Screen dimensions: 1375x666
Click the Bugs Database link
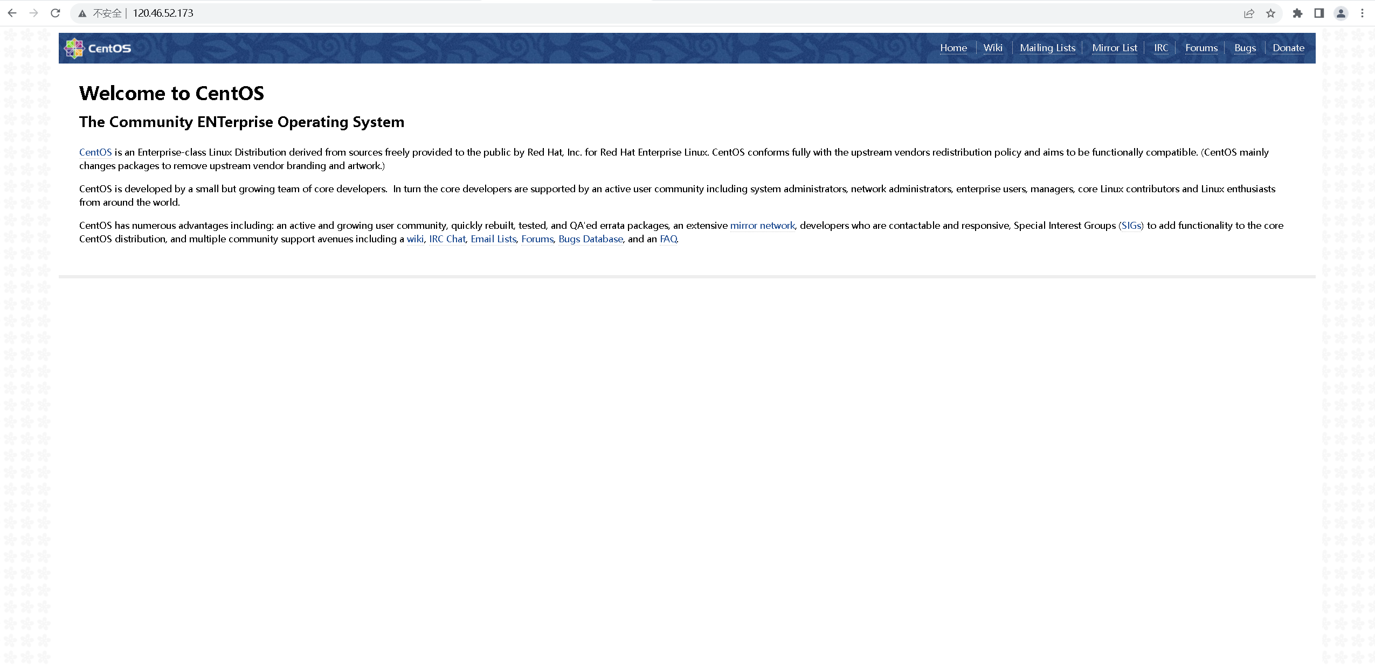coord(590,239)
